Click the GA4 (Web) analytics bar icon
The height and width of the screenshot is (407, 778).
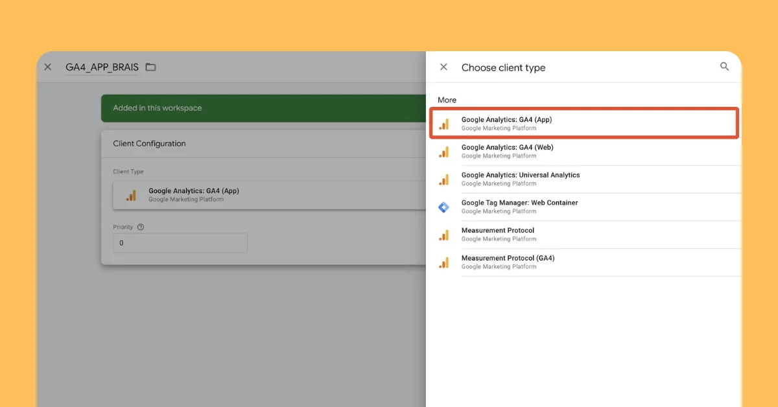pos(444,152)
